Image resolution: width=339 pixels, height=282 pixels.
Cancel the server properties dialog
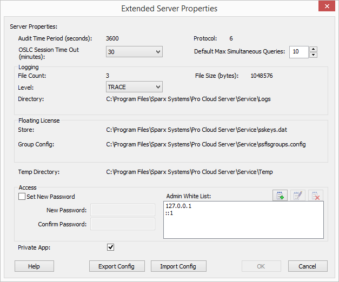click(308, 266)
